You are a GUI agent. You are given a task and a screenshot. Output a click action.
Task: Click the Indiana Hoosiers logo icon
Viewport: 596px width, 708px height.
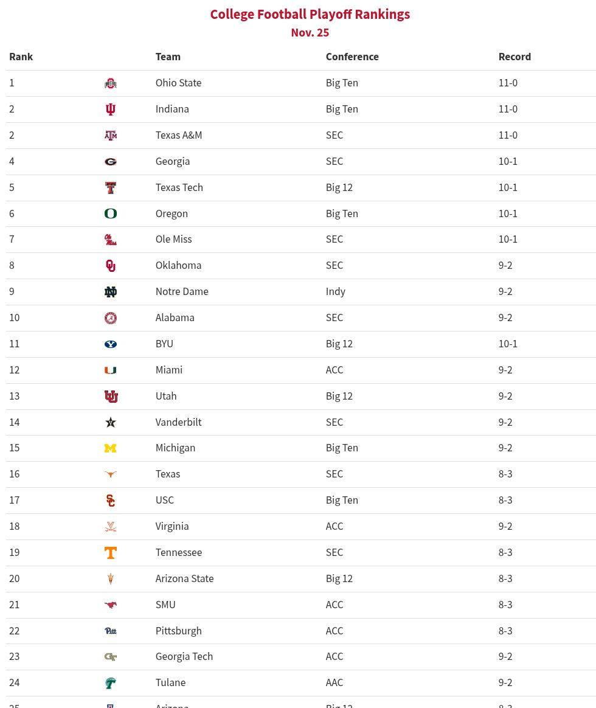(110, 109)
